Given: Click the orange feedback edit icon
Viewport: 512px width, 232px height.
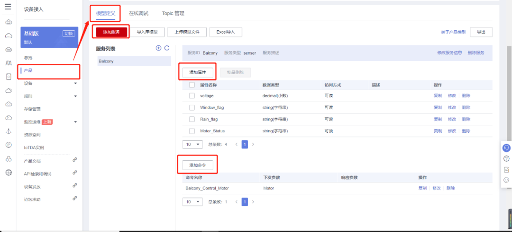Looking at the screenshot, I should click(506, 170).
